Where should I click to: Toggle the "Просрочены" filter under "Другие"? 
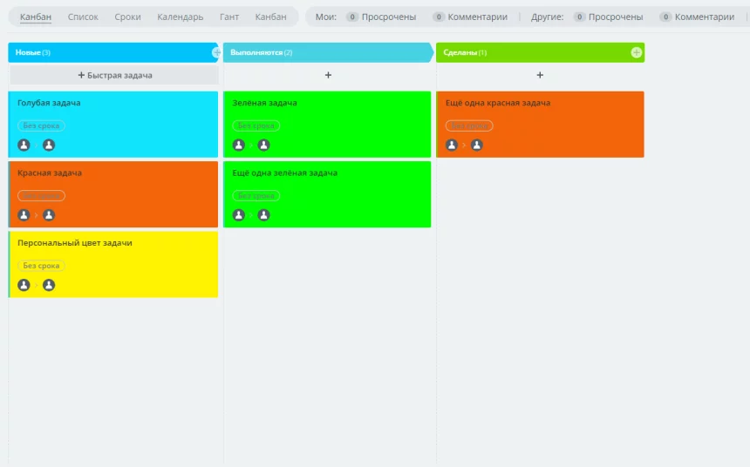[608, 17]
